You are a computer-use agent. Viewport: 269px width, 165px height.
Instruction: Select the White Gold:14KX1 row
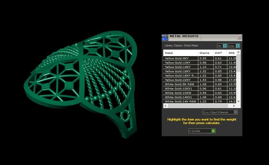point(200,97)
